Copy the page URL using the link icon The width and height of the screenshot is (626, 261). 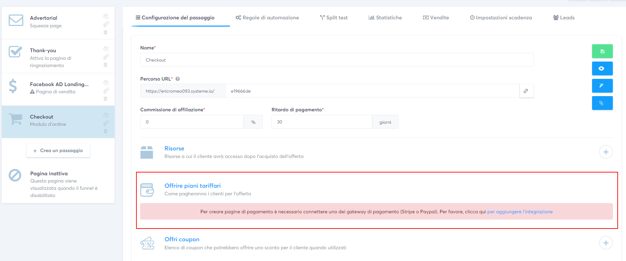tap(526, 91)
